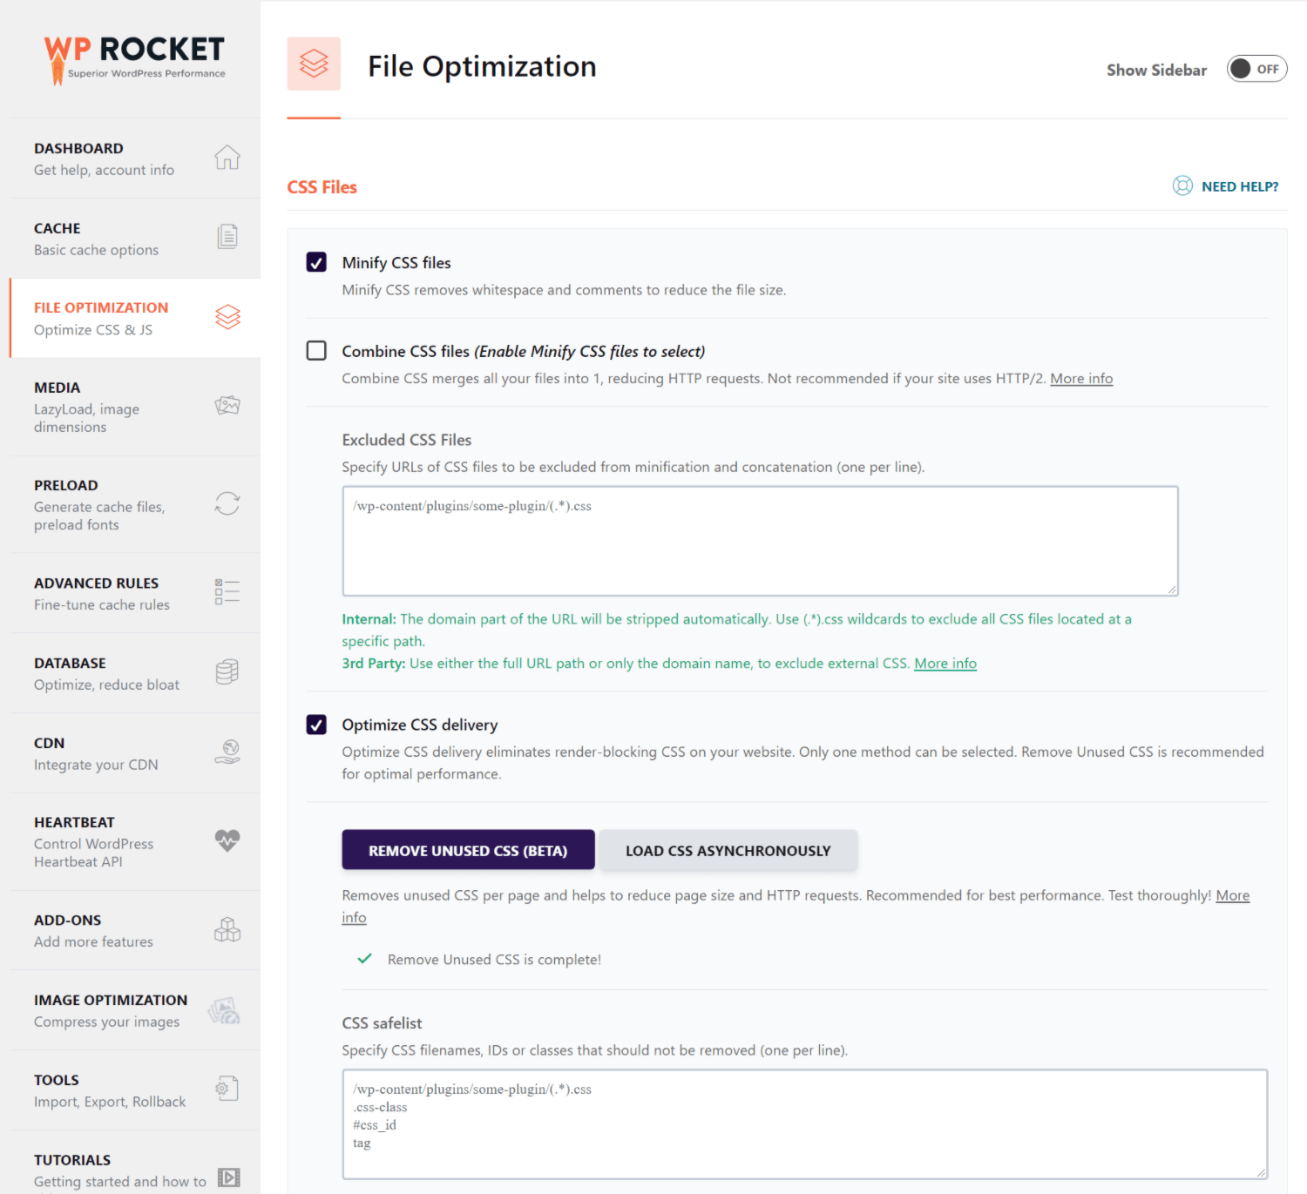
Task: Click Remove Unused CSS (Beta) button
Action: (x=468, y=850)
